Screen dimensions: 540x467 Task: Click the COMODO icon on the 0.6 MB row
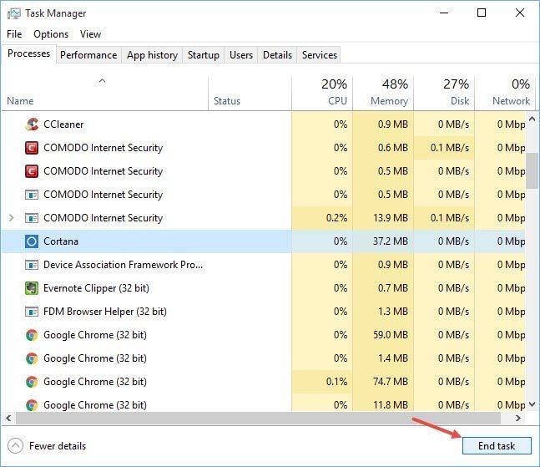32,148
